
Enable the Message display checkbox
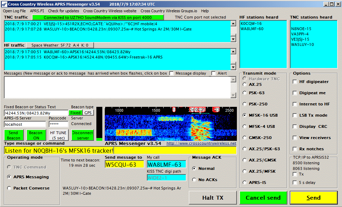172,74
